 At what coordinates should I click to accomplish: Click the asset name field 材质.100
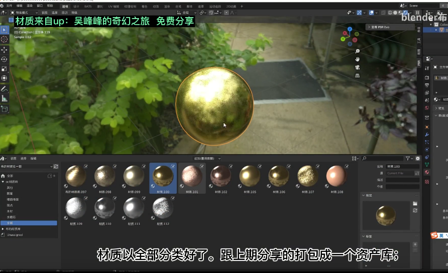coord(402,167)
